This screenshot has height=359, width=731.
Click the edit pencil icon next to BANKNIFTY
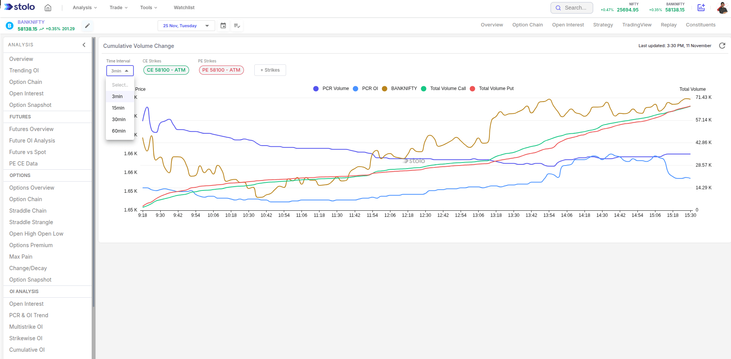[x=87, y=26]
